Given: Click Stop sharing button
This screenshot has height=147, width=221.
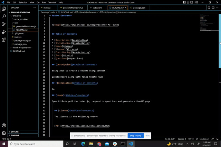Looking at the screenshot, I should [x=136, y=136].
